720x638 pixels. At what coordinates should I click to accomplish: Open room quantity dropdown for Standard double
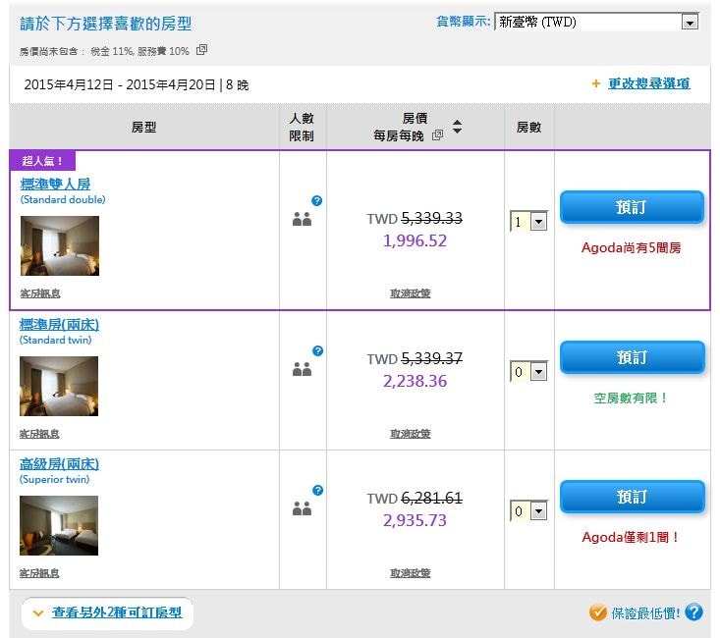(x=528, y=222)
